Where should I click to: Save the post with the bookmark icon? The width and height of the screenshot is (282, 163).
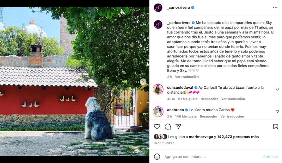click(x=276, y=126)
